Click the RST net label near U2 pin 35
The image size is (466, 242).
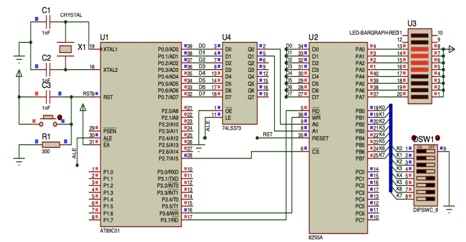point(267,134)
